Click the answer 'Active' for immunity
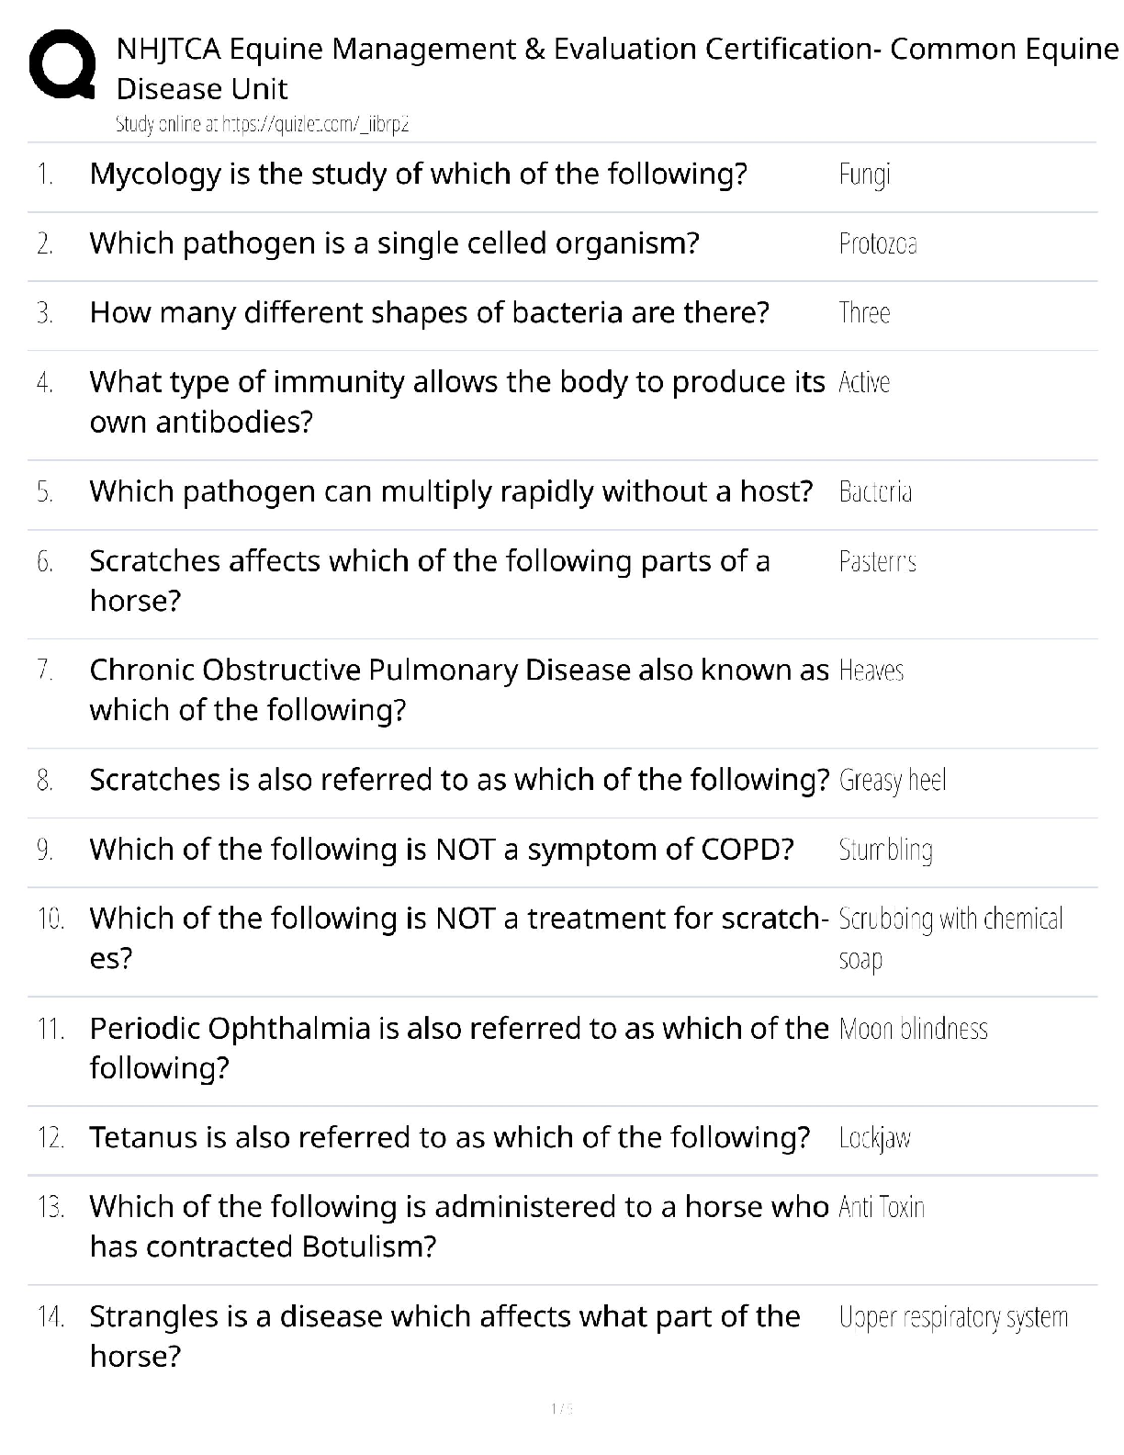 (864, 382)
